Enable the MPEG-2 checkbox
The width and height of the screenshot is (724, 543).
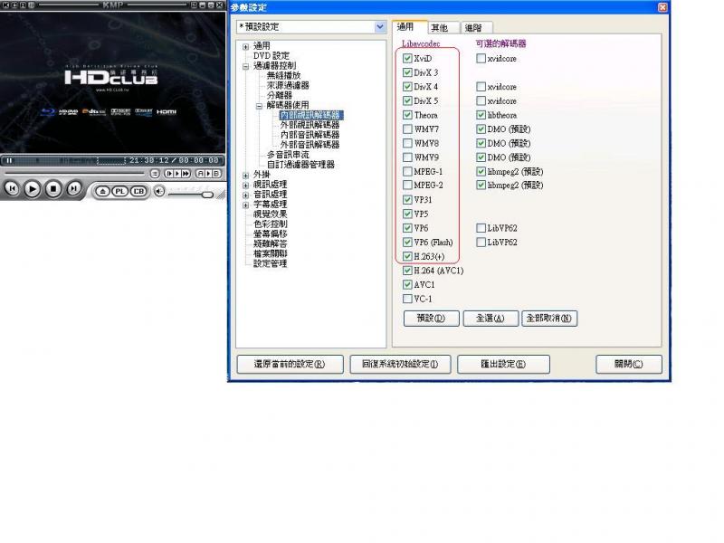point(407,186)
